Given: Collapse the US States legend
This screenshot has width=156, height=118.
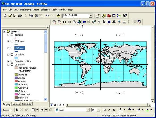Looking at the screenshot, I should tap(8, 65).
